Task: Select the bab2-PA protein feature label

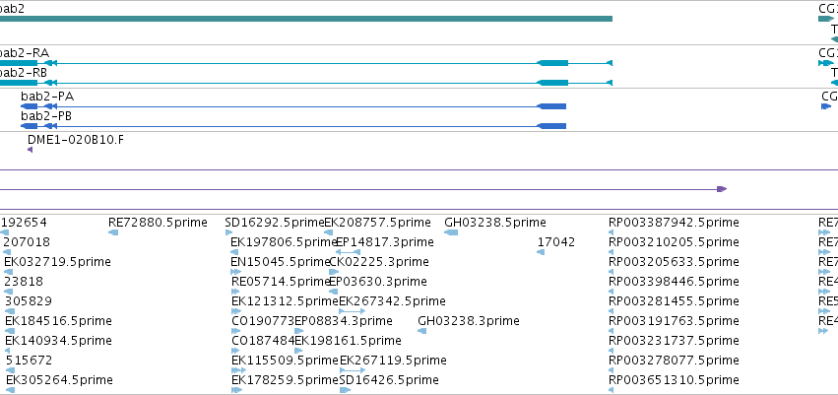Action: tap(47, 97)
